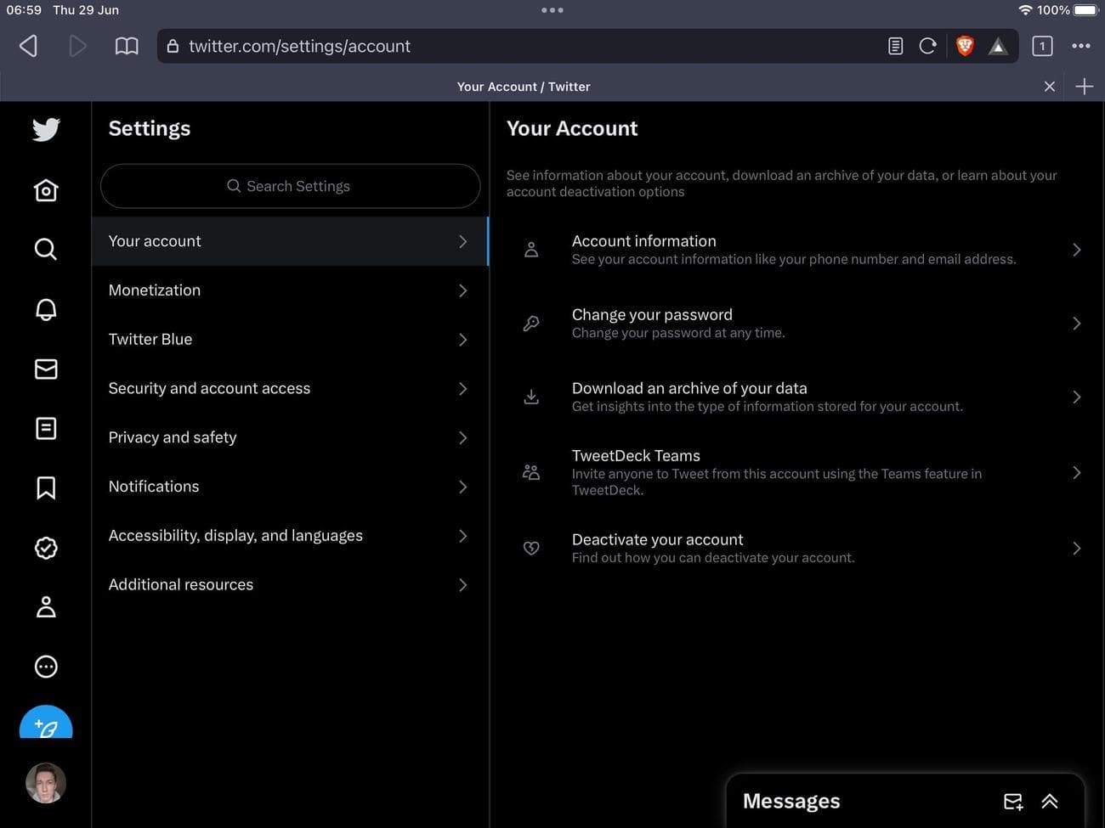Viewport: 1105px width, 828px height.
Task: Expand Account information chevron
Action: 1076,250
